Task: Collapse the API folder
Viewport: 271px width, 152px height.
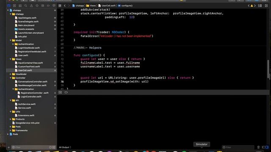Action: point(11,100)
